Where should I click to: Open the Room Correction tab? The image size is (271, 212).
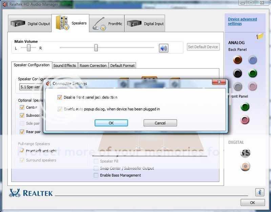(93, 66)
